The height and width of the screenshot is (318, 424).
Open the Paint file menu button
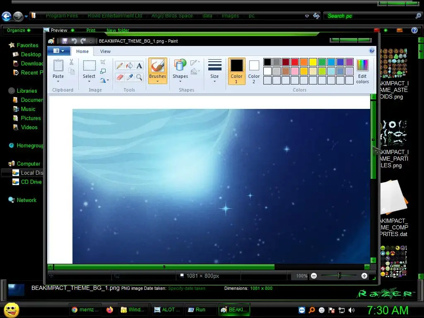59,51
